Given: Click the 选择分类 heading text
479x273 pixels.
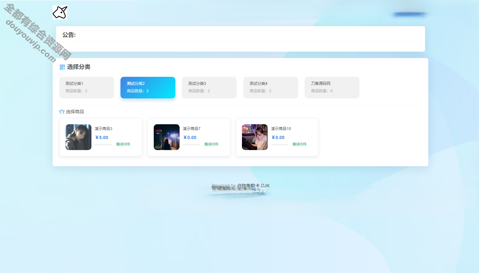Looking at the screenshot, I should [79, 67].
